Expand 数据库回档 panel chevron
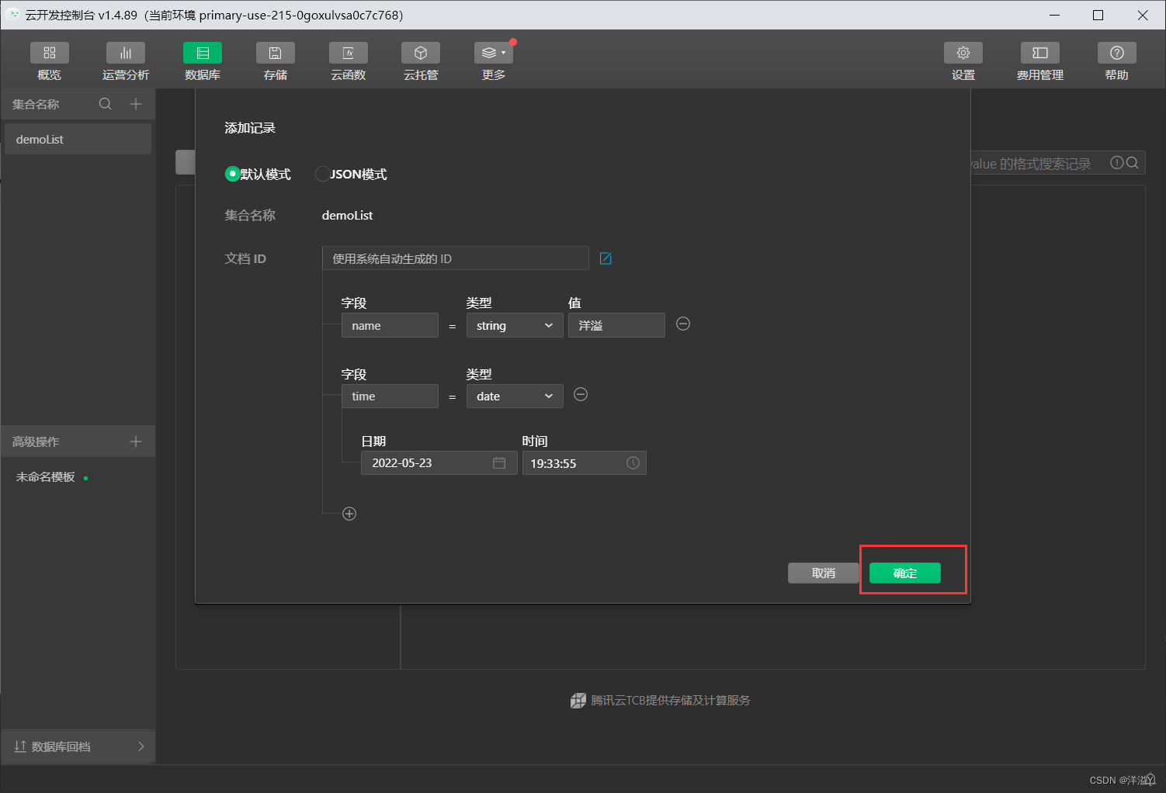This screenshot has width=1166, height=793. (141, 746)
